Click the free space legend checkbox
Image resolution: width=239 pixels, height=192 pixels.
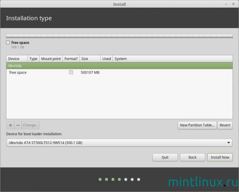[8, 42]
